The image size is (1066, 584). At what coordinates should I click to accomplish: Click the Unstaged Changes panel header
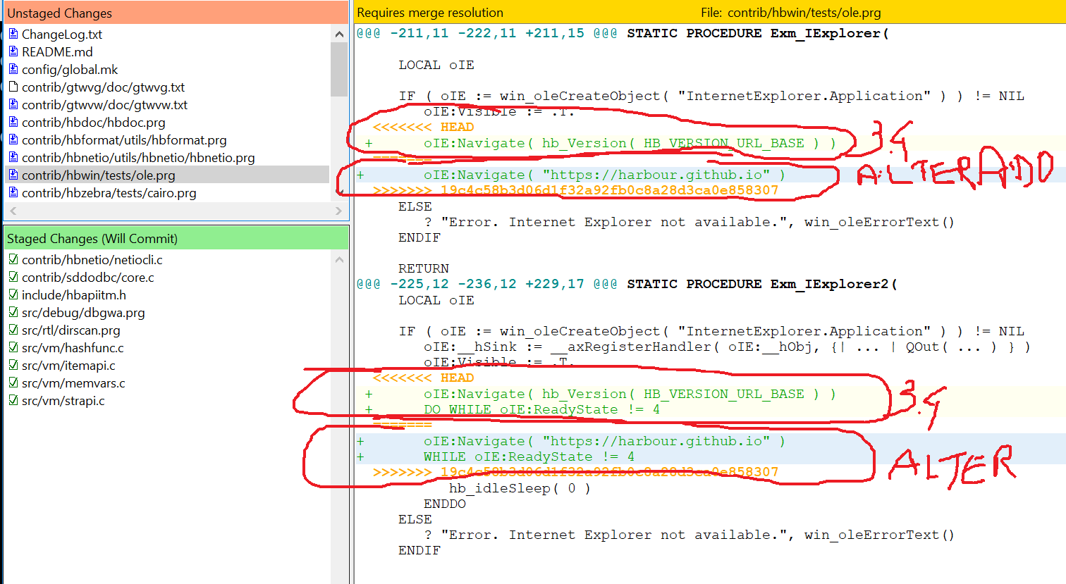176,13
